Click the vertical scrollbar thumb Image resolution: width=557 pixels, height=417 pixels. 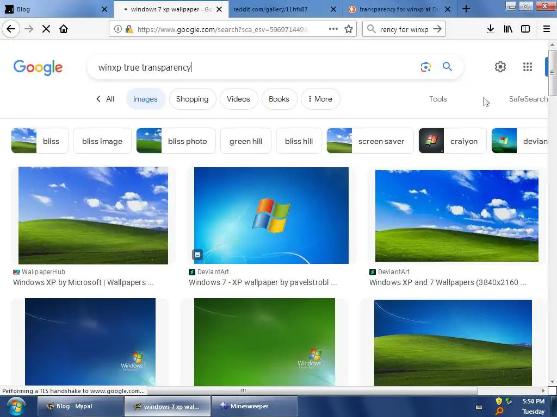point(552,73)
